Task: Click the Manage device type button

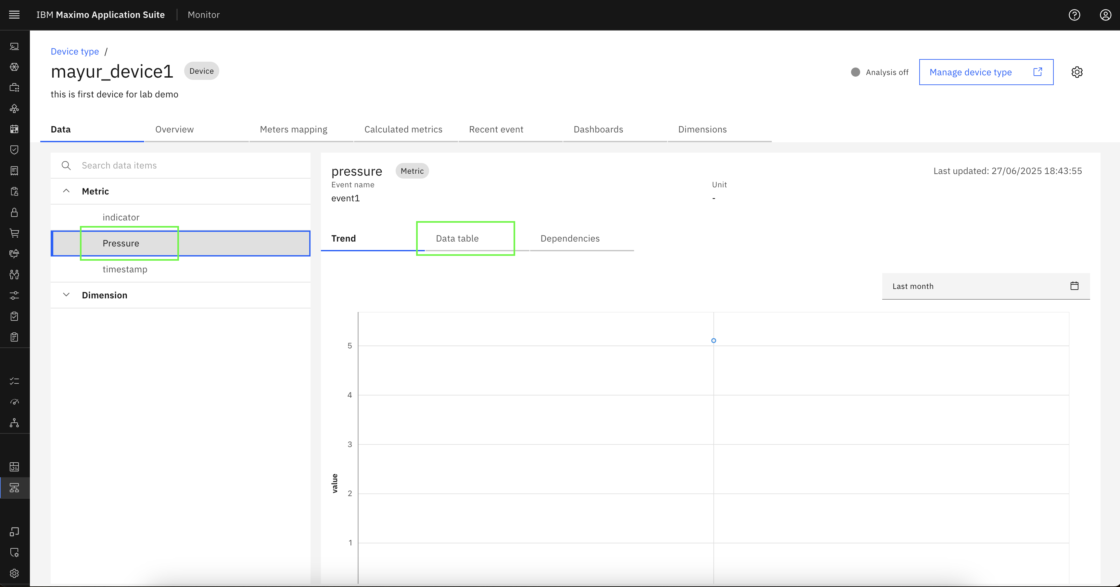Action: click(x=986, y=72)
